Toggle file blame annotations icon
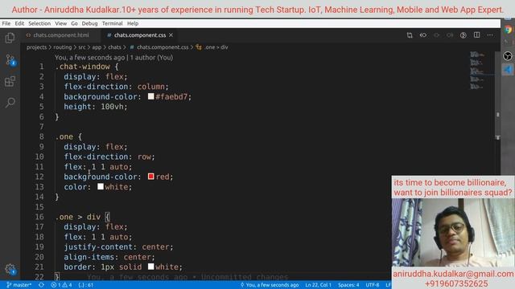Image resolution: width=515 pixels, height=289 pixels. [463, 35]
